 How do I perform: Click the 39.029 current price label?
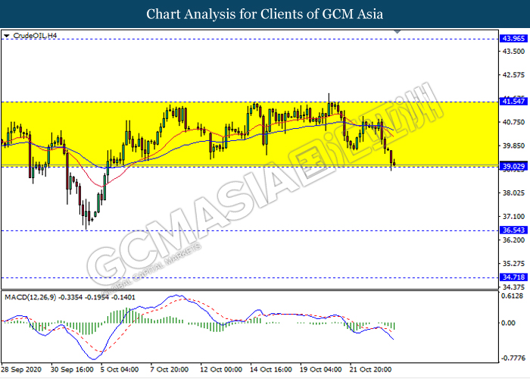[513, 166]
